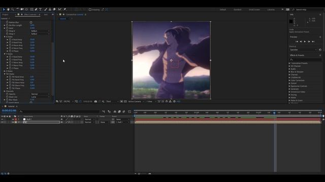Jump to the last frame in Preview
The height and width of the screenshot is (182, 325).
[x=313, y=41]
